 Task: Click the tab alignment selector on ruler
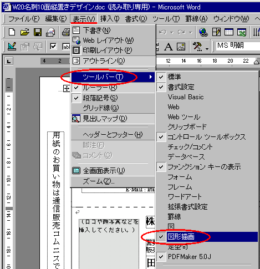pos(9,61)
